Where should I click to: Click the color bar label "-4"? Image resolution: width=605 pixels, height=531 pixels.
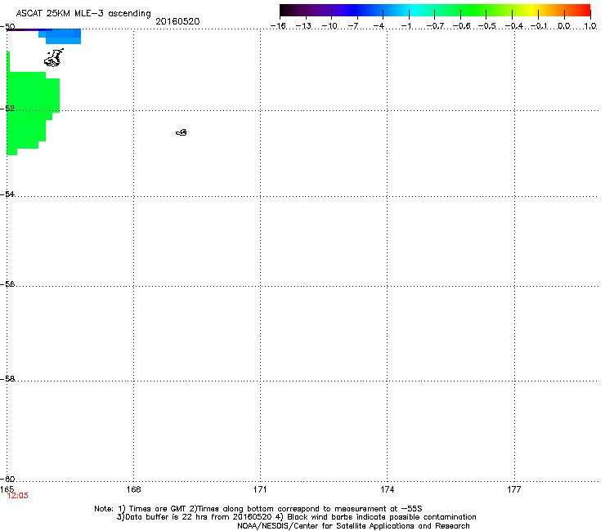click(379, 26)
